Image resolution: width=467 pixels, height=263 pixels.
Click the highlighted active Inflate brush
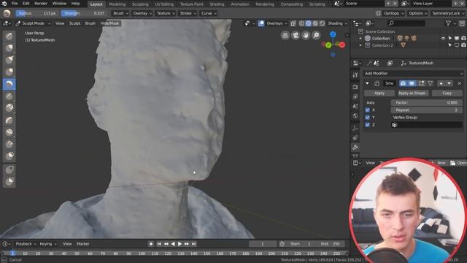(9, 84)
